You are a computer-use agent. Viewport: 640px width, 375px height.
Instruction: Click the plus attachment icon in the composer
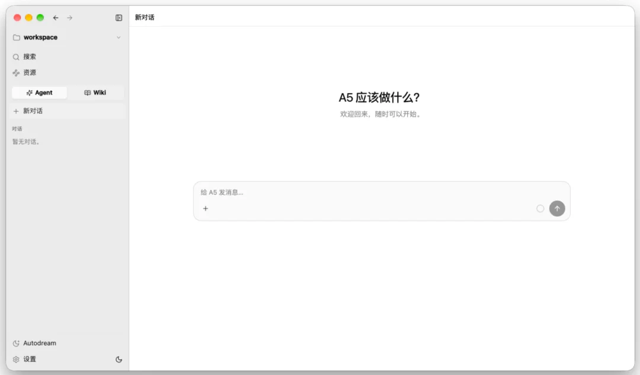206,208
